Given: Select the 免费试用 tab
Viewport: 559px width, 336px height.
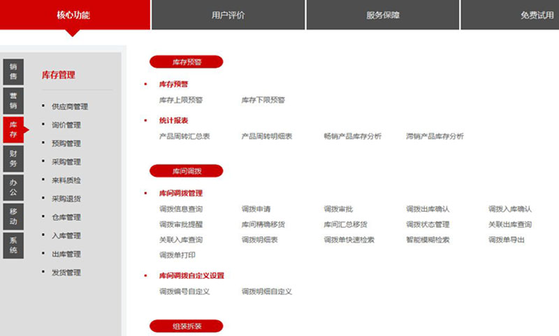Looking at the screenshot, I should click(x=536, y=15).
